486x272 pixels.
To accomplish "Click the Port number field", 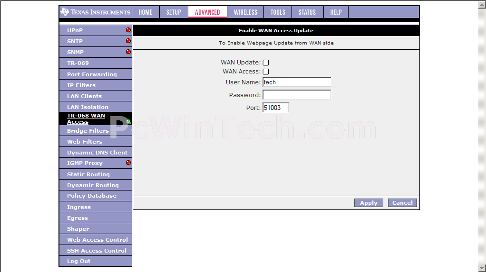I will click(x=275, y=108).
